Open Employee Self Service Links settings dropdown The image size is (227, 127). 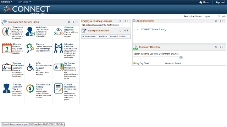75,22
